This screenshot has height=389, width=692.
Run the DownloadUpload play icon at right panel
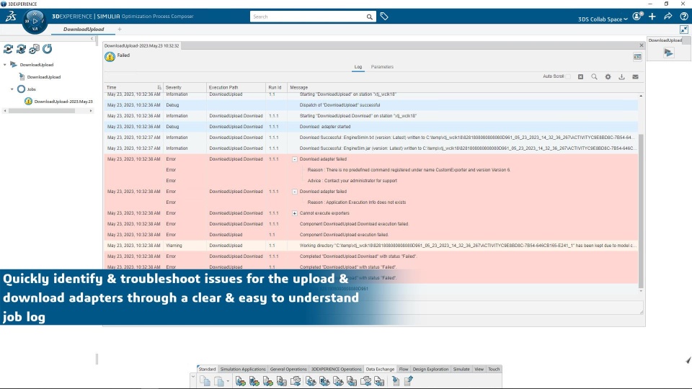pyautogui.click(x=669, y=53)
